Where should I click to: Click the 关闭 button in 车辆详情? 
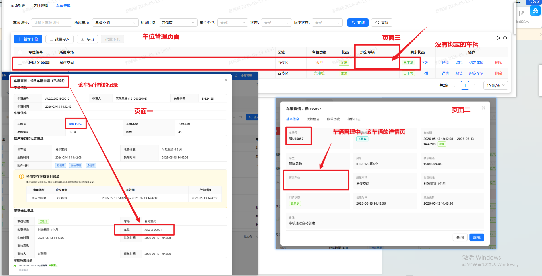click(460, 237)
